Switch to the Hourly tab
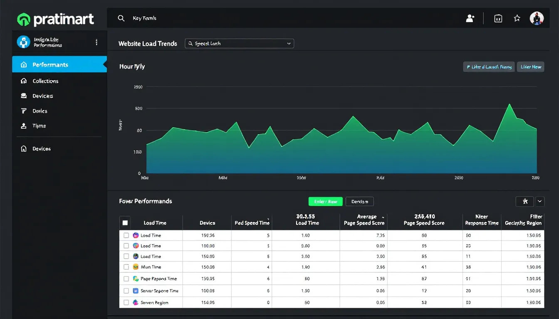This screenshot has height=319, width=559. tap(132, 66)
